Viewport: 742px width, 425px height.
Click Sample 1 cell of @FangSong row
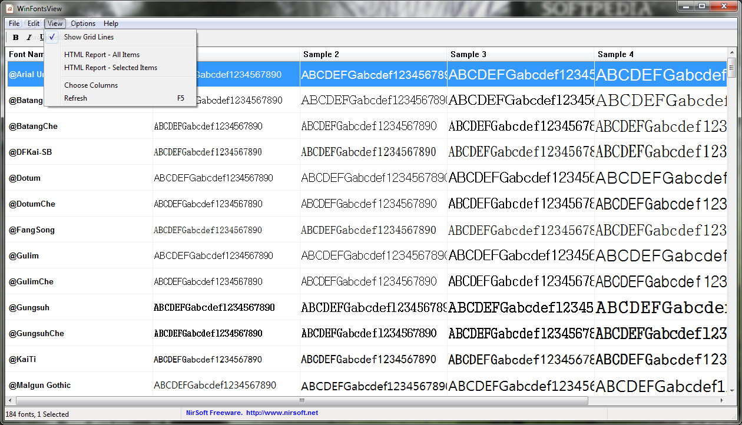pos(226,230)
